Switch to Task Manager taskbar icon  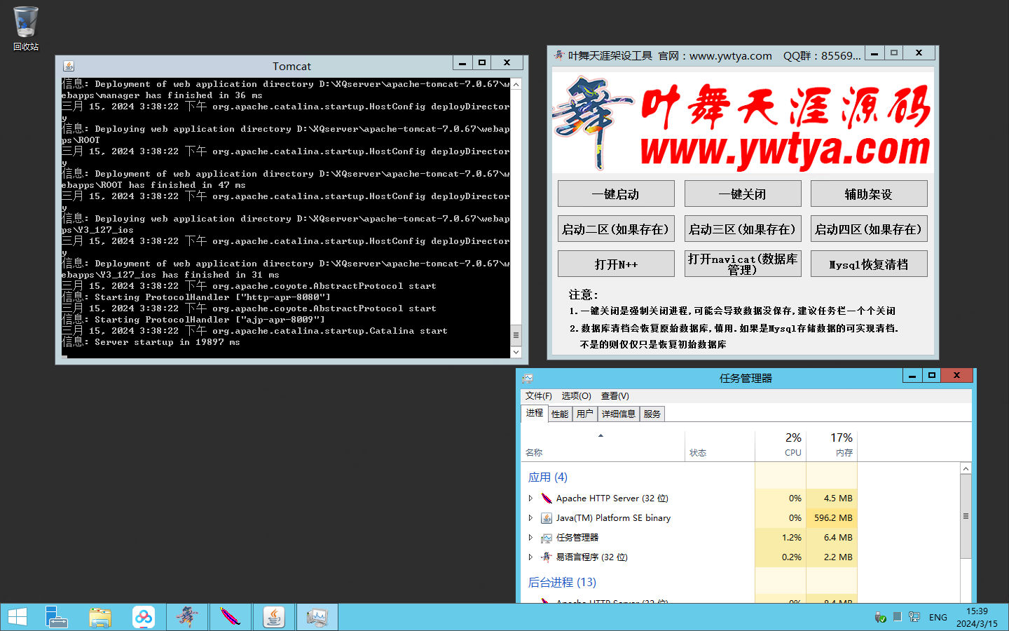[x=317, y=617]
